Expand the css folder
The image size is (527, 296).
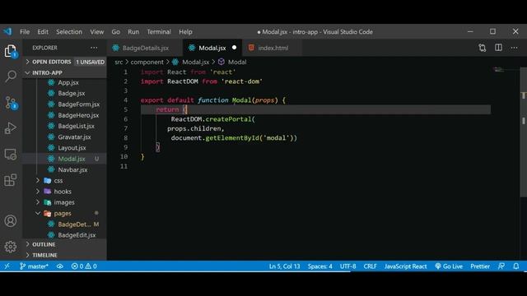[65, 181]
